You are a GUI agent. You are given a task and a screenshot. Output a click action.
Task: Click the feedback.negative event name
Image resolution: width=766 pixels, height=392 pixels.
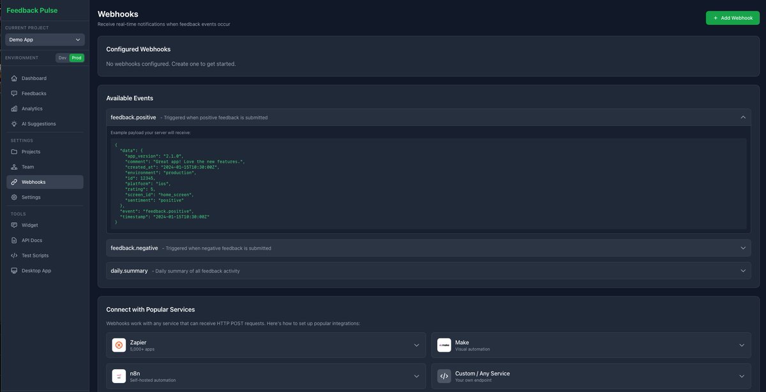coord(134,248)
